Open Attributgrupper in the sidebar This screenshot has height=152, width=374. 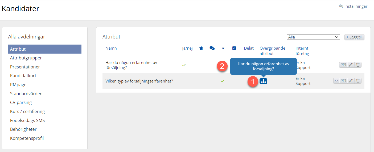[x=26, y=58]
